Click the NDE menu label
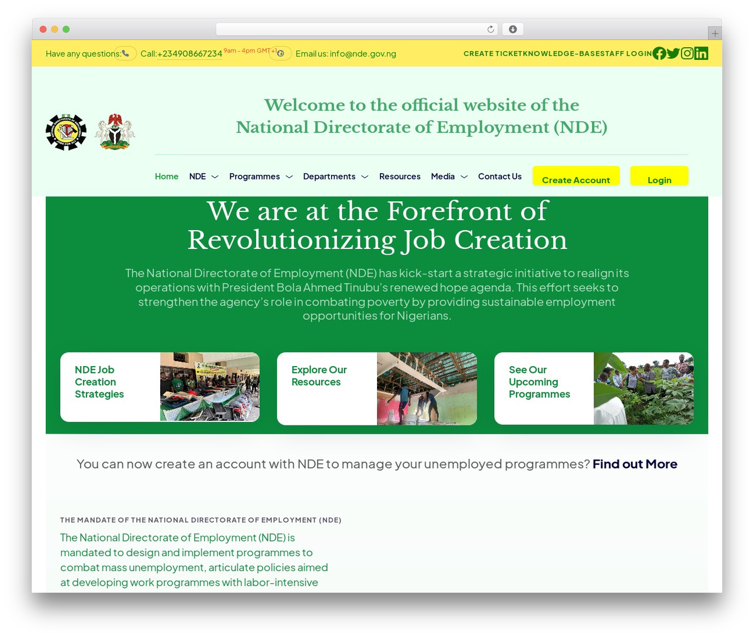754x638 pixels. coord(197,177)
